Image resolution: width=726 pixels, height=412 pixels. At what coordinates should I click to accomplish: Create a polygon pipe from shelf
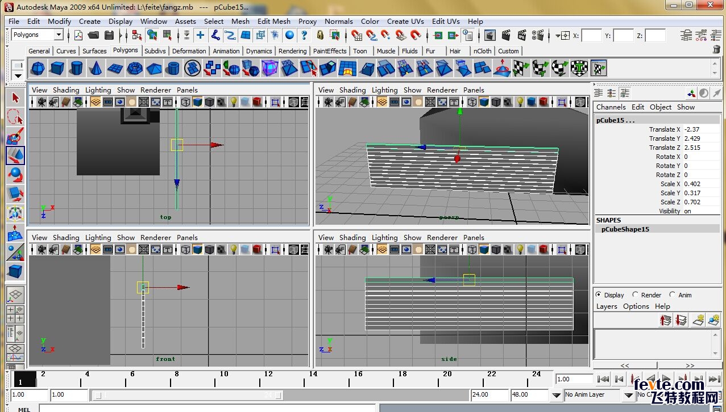173,69
